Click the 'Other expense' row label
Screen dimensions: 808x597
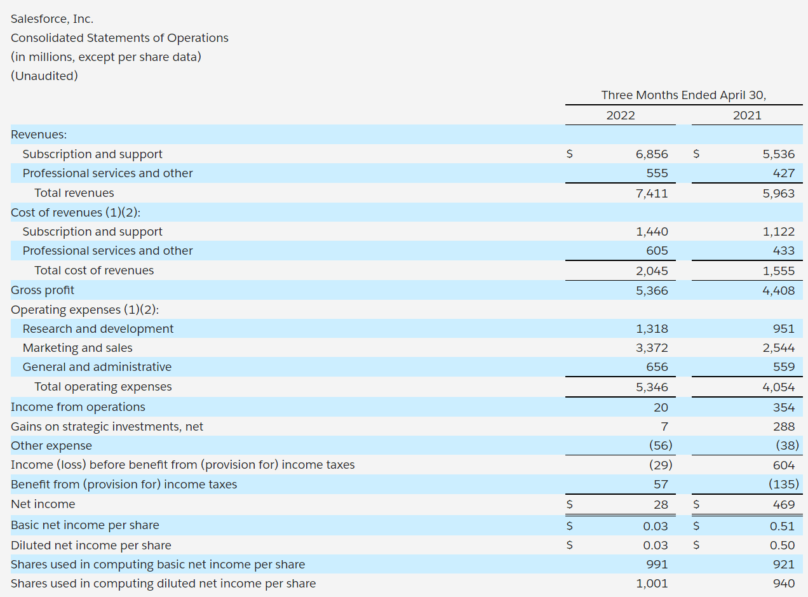(x=51, y=446)
